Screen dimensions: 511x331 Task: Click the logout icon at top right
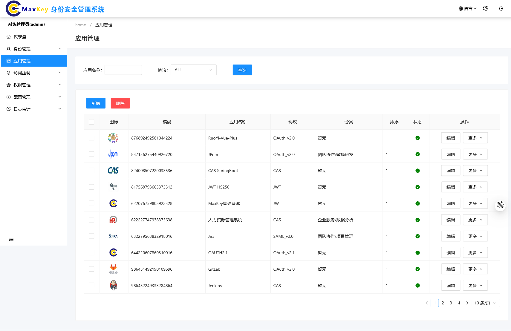[501, 9]
